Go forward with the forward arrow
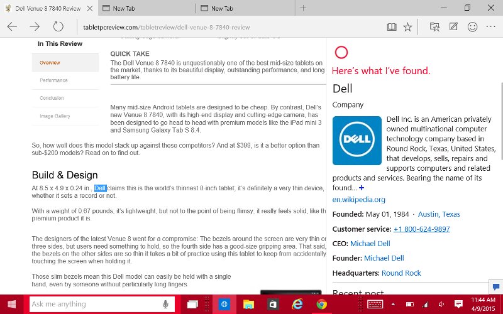The height and width of the screenshot is (314, 503). (x=35, y=26)
